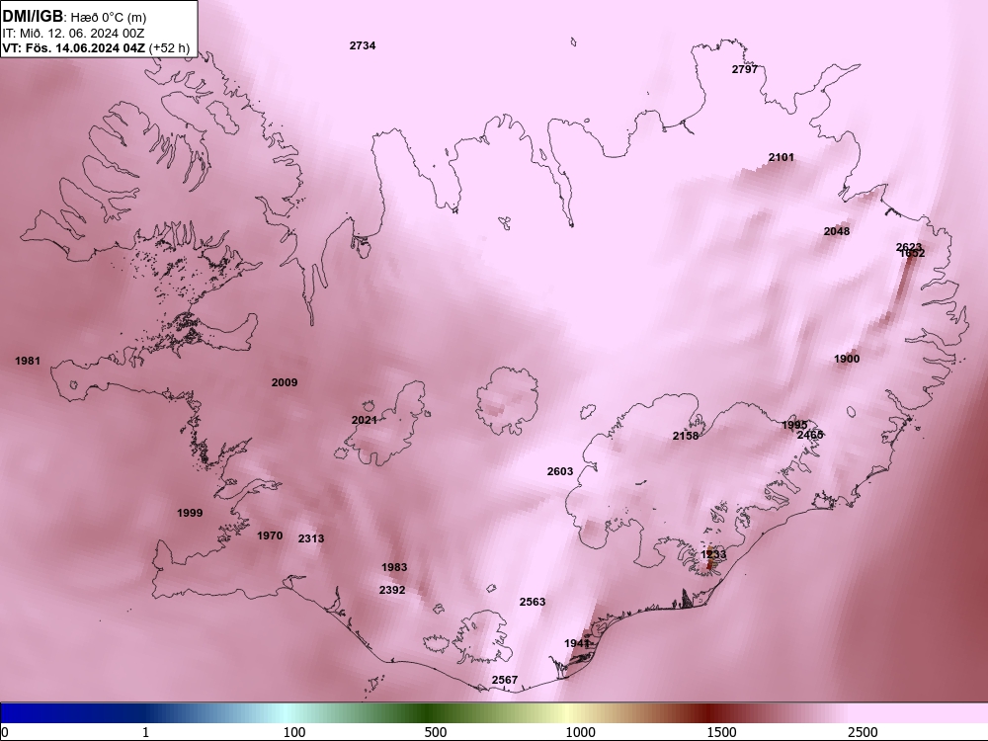Select the 2500 label on the color scale
The image size is (988, 741).
[863, 732]
